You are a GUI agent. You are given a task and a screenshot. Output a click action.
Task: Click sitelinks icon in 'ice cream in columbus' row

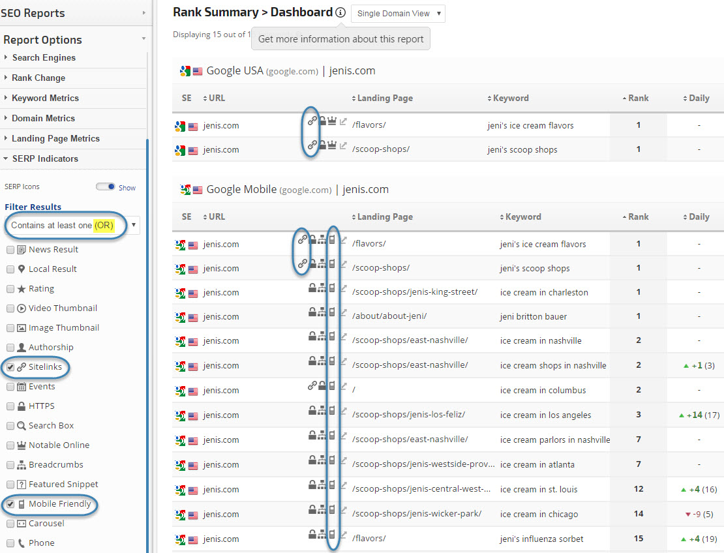(312, 386)
